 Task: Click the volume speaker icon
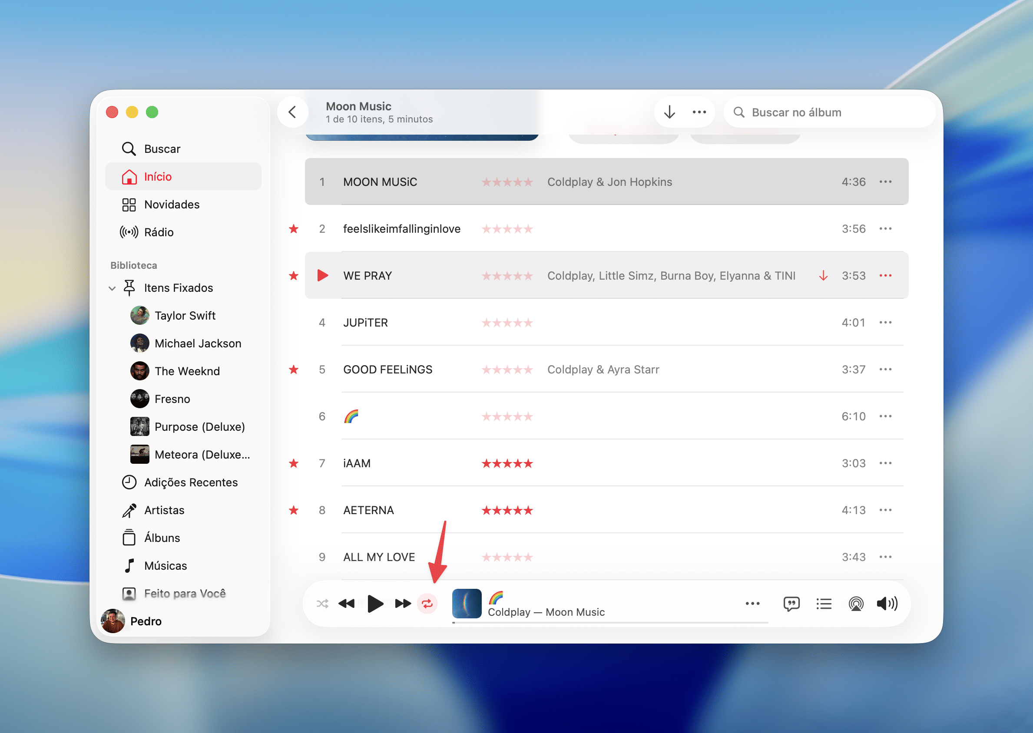click(x=887, y=604)
